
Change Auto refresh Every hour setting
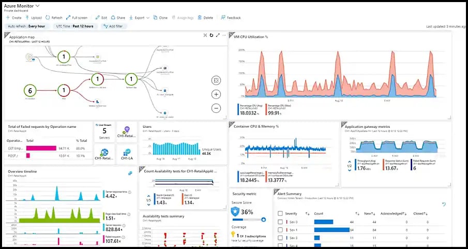(26, 26)
